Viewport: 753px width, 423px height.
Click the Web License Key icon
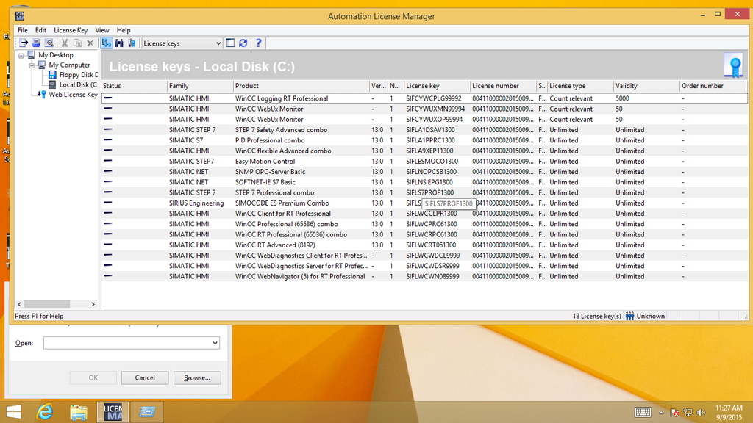(42, 95)
